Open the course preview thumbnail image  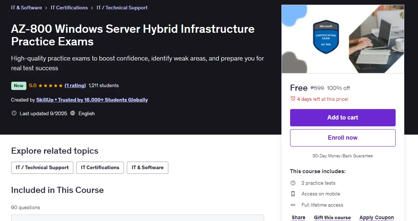click(343, 39)
